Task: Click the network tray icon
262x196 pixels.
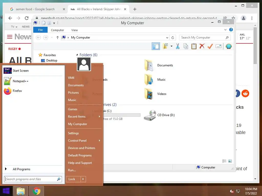Action: (x=238, y=191)
